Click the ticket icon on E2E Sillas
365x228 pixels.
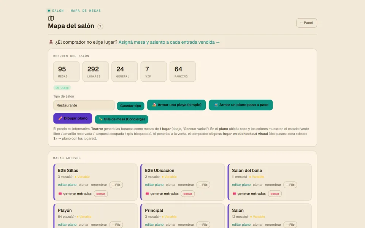[x=60, y=193]
